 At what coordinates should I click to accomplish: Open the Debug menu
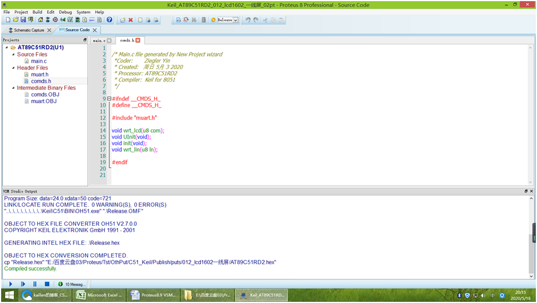pos(65,12)
